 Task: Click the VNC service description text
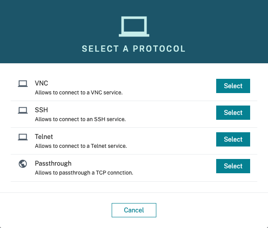79,93
